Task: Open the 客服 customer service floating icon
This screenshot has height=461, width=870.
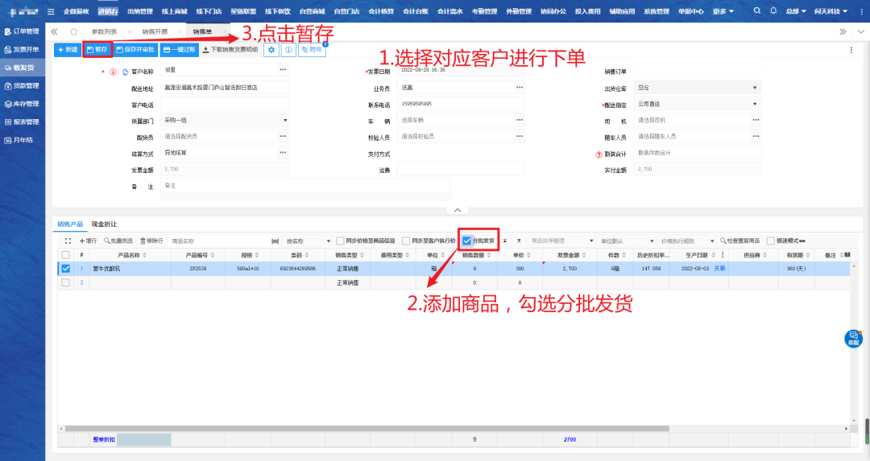Action: coord(853,338)
